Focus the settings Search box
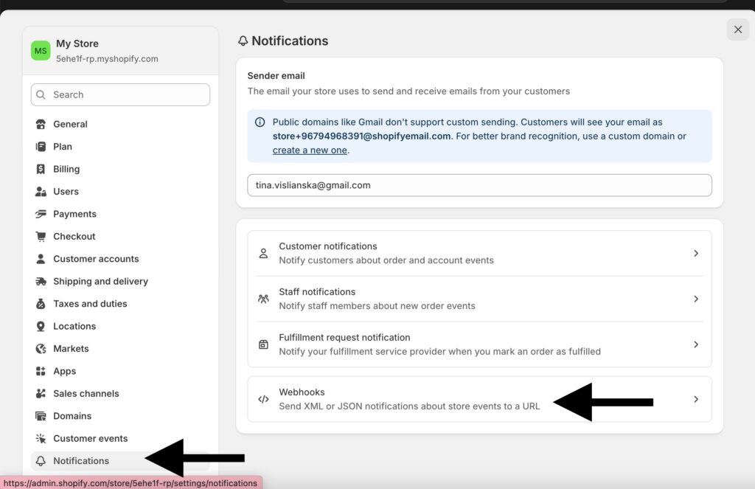 click(120, 94)
